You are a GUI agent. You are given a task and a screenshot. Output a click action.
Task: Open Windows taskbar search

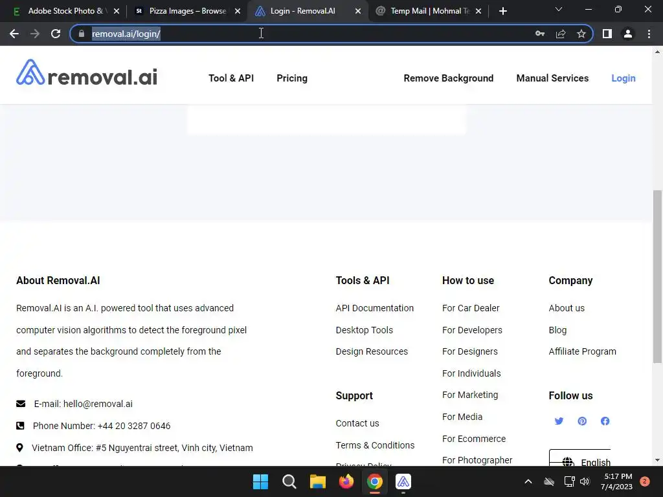point(289,481)
